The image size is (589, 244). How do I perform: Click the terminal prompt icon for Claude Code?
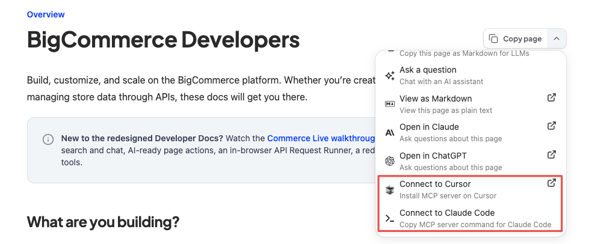390,219
